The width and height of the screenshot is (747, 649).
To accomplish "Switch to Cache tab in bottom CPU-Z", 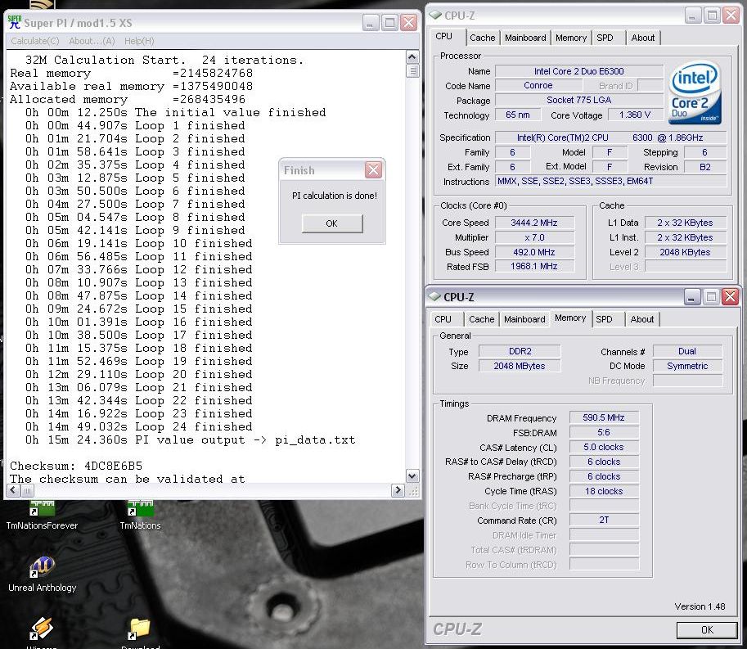I will (481, 319).
